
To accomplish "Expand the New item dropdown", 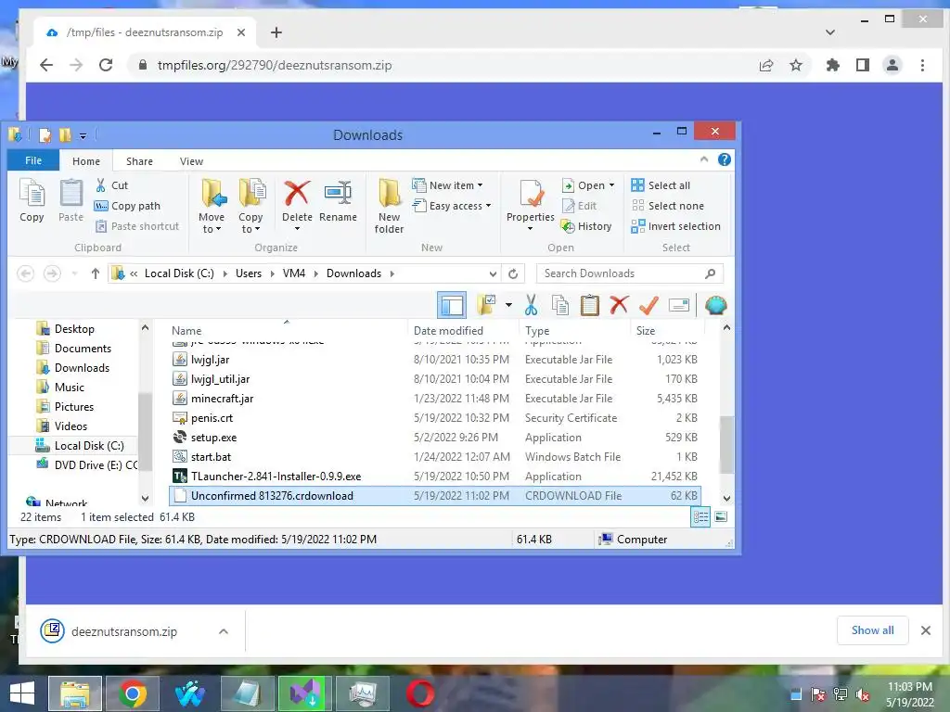I will pos(480,185).
